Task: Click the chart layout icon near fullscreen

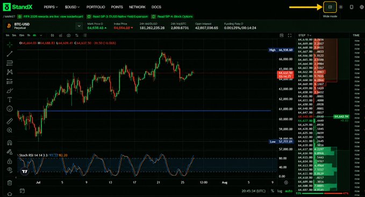Action: (x=282, y=36)
